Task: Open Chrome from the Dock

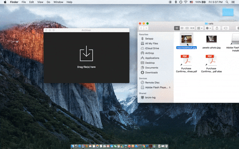Action: [x=143, y=146]
